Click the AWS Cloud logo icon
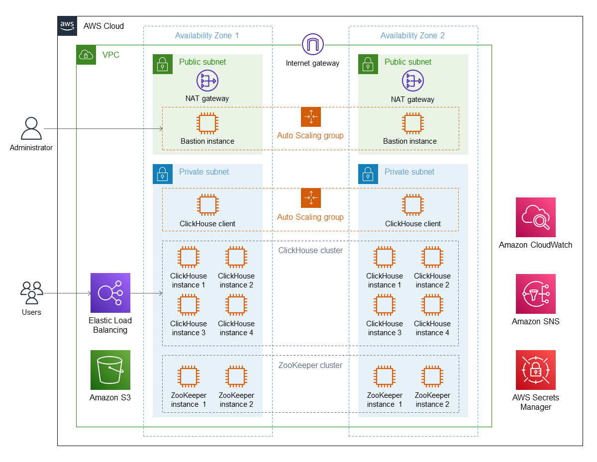Image resolution: width=597 pixels, height=462 pixels. (x=68, y=26)
